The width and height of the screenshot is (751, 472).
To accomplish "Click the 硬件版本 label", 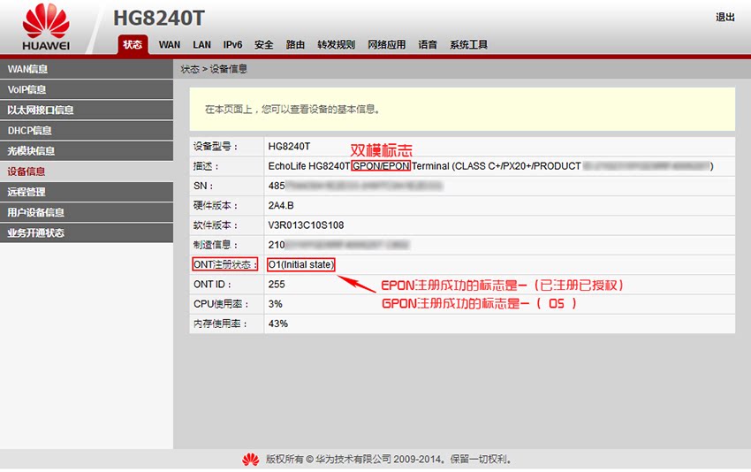I will [216, 206].
